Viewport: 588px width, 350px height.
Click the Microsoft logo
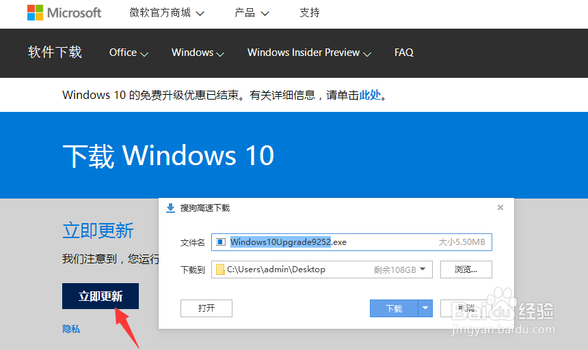click(64, 13)
